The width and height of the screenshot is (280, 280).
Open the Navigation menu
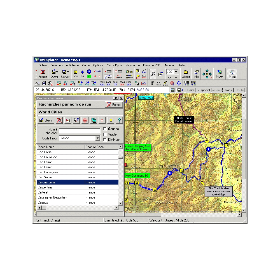[x=132, y=65]
